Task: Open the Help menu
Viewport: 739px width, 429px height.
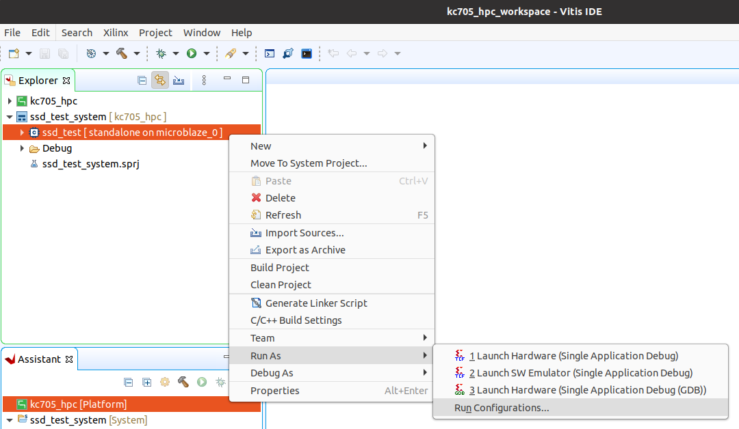Action: (242, 33)
